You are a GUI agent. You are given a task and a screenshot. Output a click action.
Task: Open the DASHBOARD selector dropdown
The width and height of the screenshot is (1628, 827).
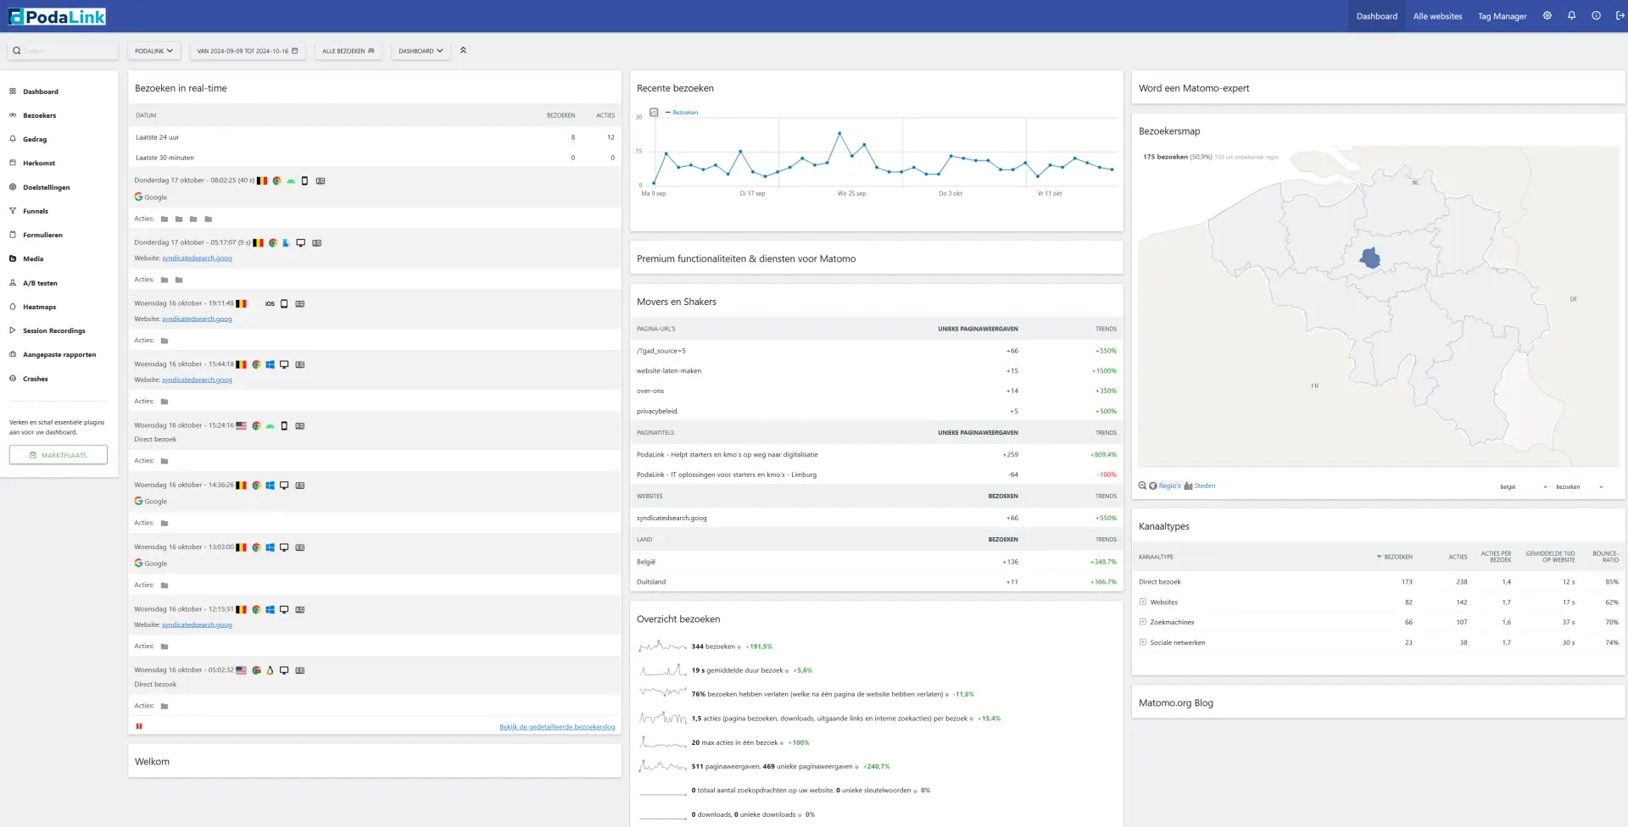[421, 51]
